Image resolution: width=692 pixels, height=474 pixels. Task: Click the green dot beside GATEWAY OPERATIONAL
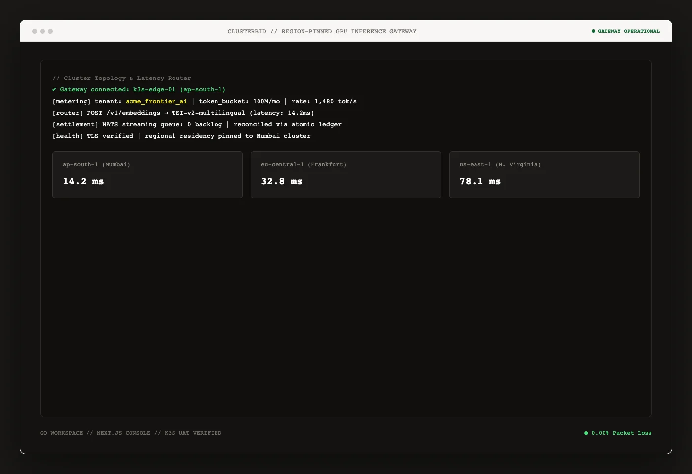(x=594, y=31)
